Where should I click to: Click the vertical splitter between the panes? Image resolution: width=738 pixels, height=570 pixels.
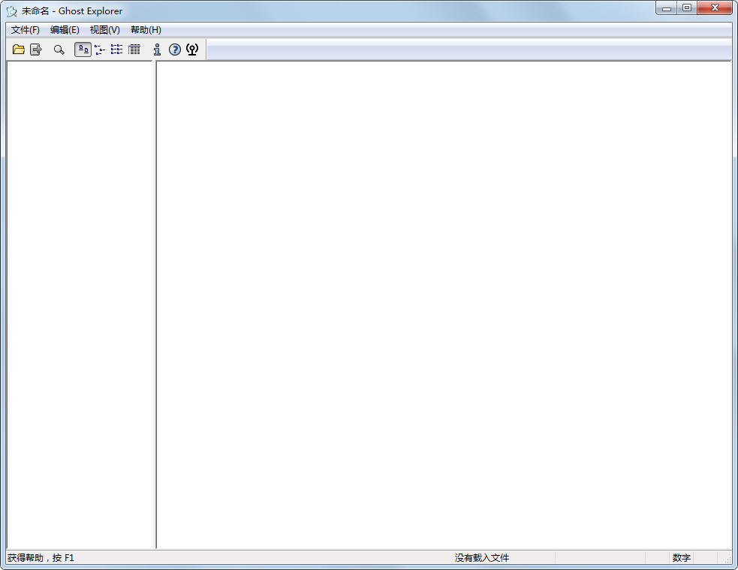(x=155, y=300)
